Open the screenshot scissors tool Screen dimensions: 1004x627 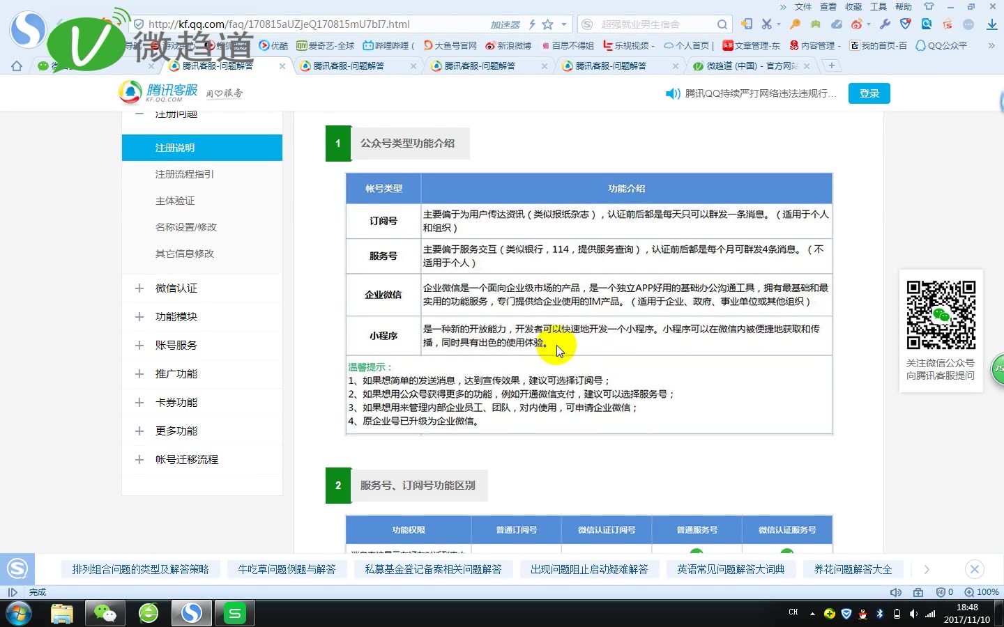[x=766, y=24]
